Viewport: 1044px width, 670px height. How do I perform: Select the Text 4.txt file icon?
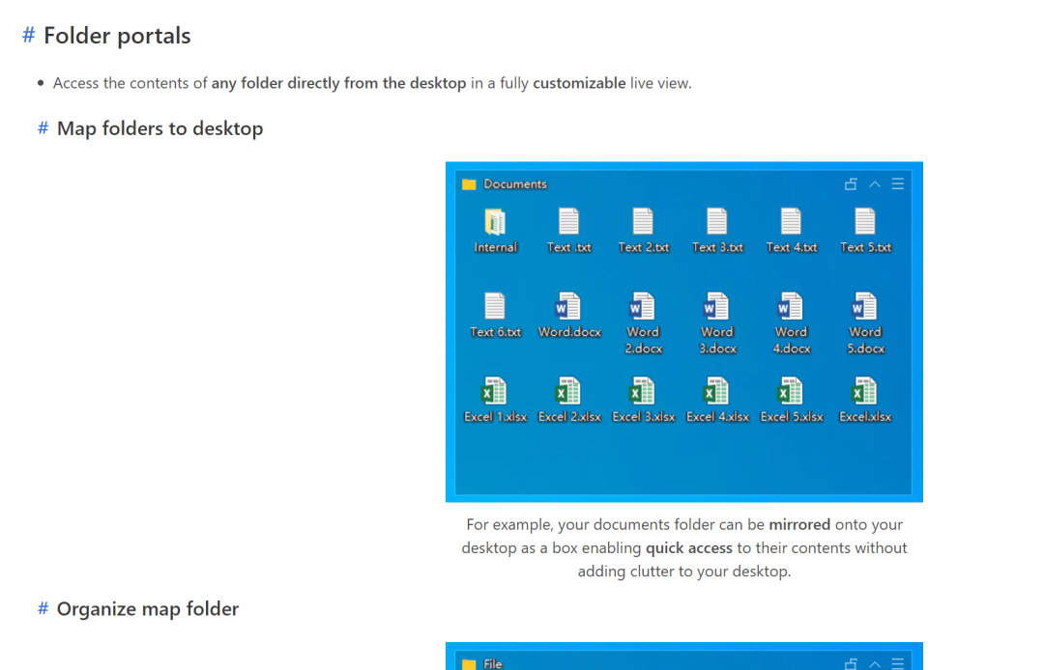coord(791,222)
